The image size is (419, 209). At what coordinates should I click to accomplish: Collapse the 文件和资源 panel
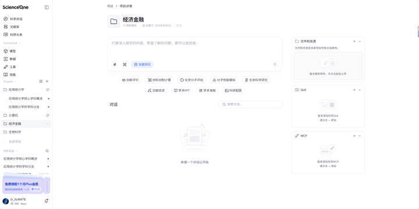tap(360, 41)
